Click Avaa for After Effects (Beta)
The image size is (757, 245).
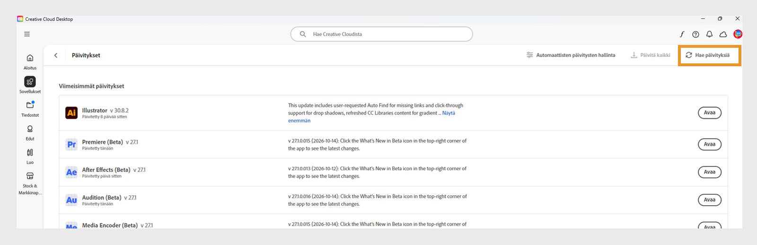[x=709, y=172]
